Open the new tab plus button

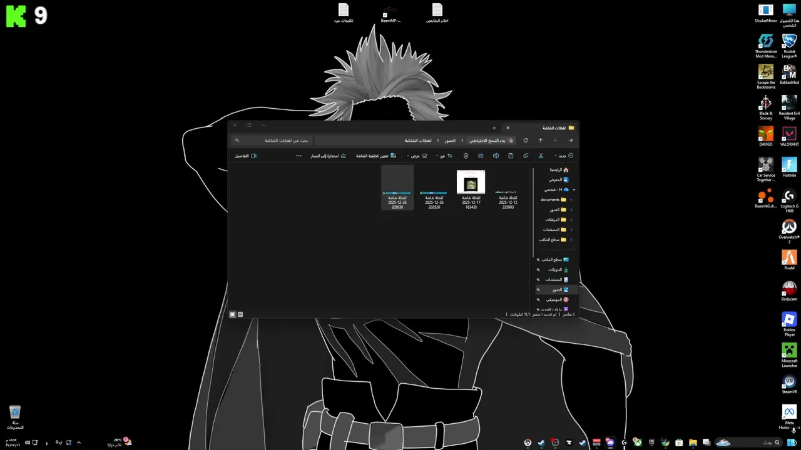point(494,127)
